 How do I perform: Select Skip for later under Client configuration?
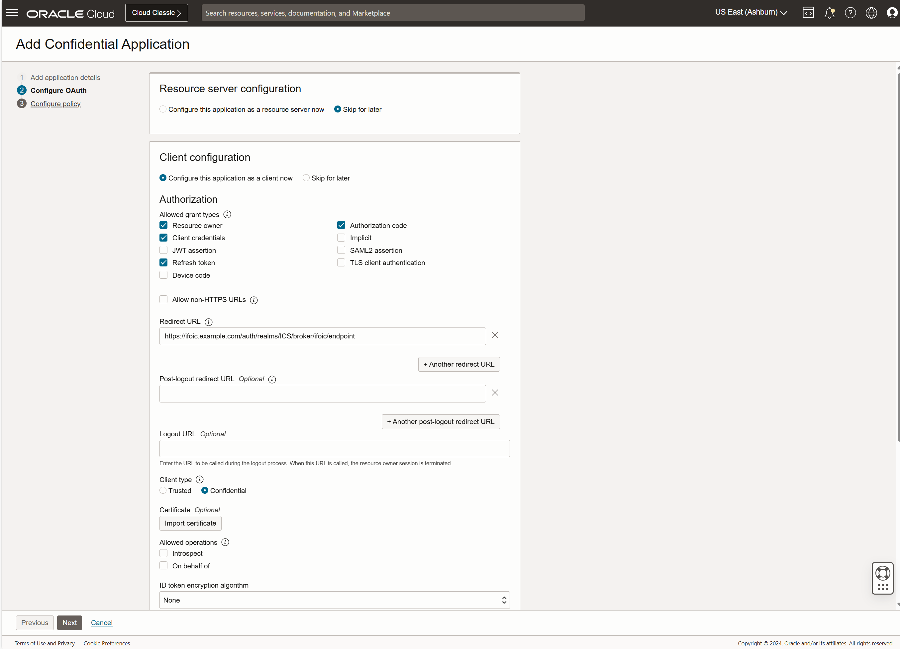(306, 178)
